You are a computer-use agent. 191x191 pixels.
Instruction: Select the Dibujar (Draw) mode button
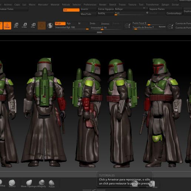click(7, 26)
